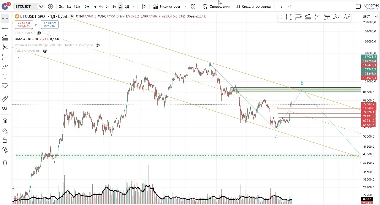Select the brush drawing tool
Image resolution: width=380 pixels, height=205 pixels.
tap(5, 67)
